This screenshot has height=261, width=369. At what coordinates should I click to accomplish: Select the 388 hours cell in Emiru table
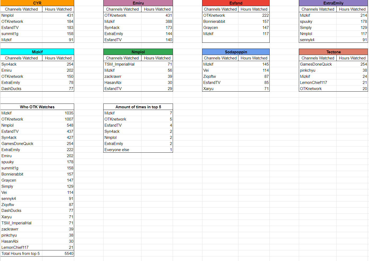click(157, 21)
